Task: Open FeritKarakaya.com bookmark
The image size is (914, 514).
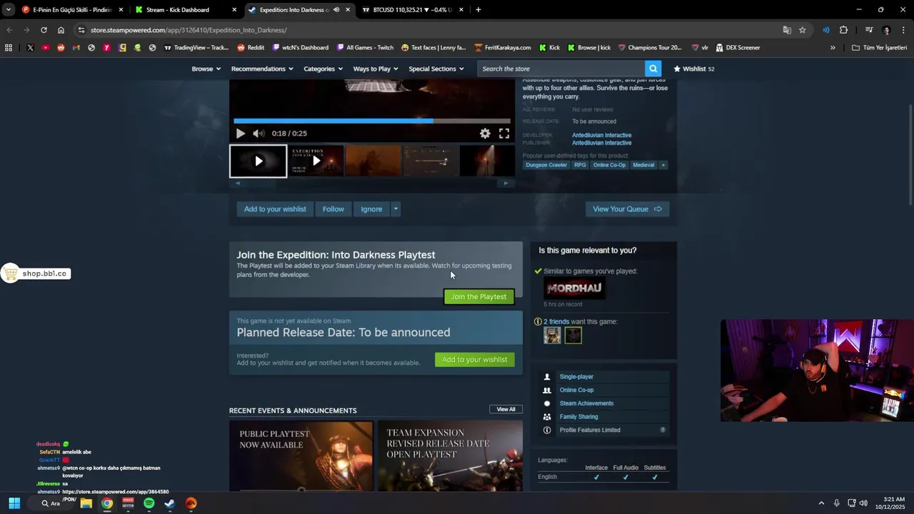Action: pyautogui.click(x=502, y=48)
